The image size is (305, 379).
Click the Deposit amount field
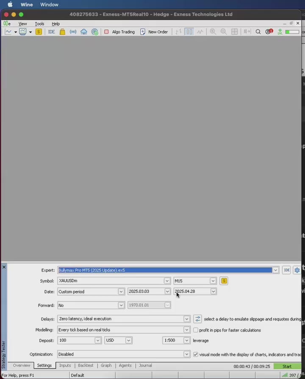tap(75, 340)
